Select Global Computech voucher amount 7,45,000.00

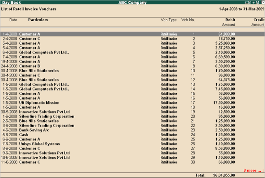click(132, 89)
